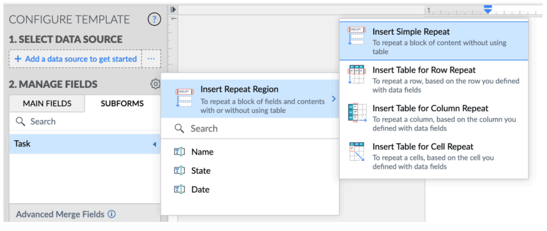Click the Date field text icon
The height and width of the screenshot is (231, 547).
pos(179,189)
